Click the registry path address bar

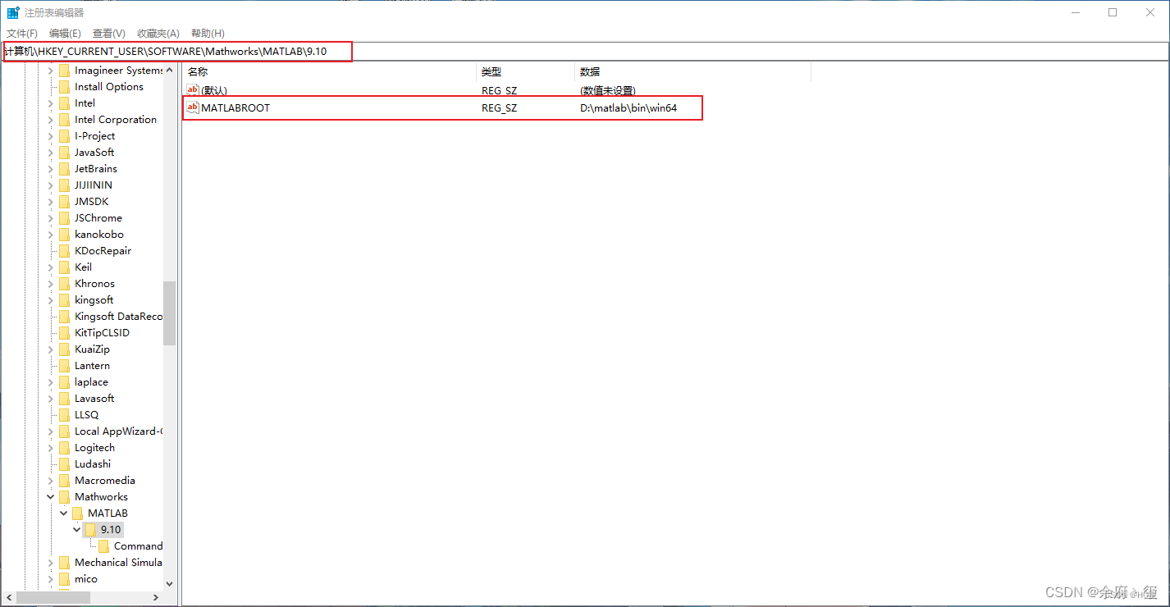click(584, 52)
